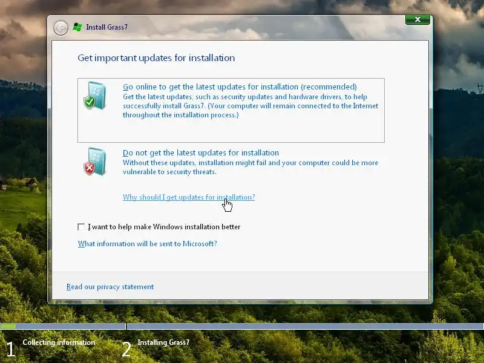
Task: Click the back arrow button in installer
Action: (x=61, y=28)
